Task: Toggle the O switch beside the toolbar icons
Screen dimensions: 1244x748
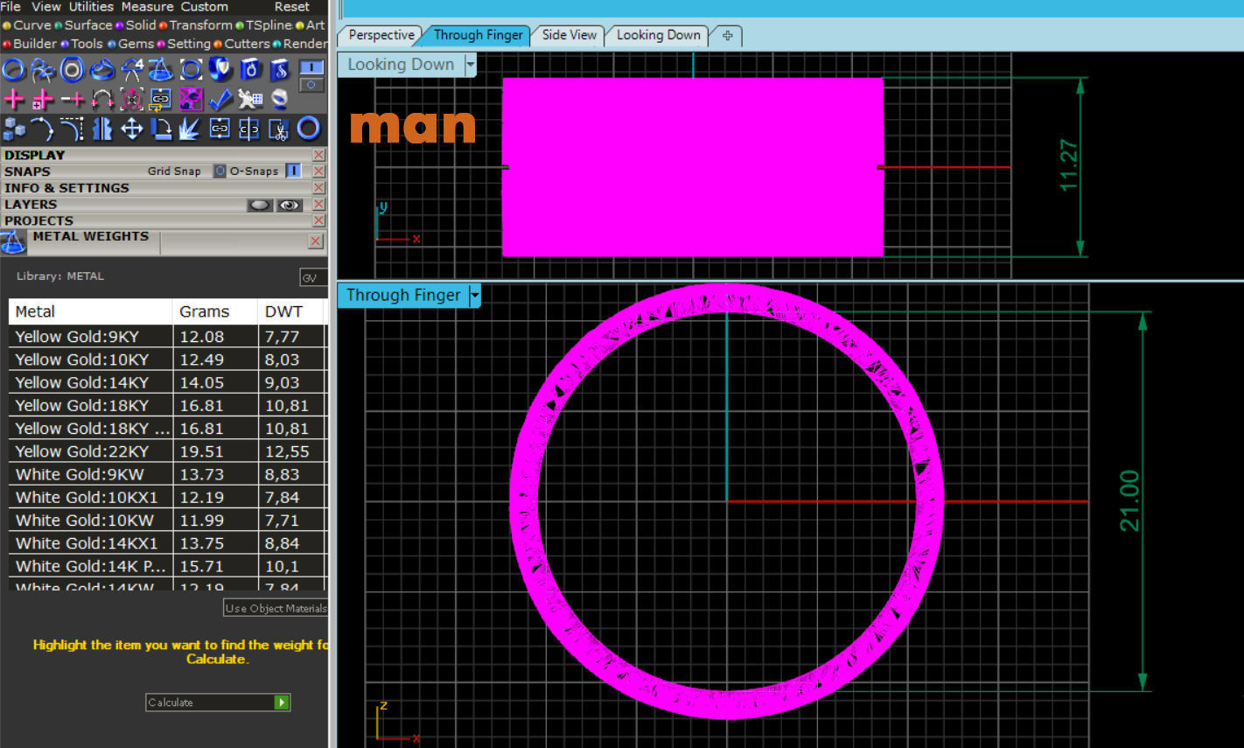Action: point(311,85)
